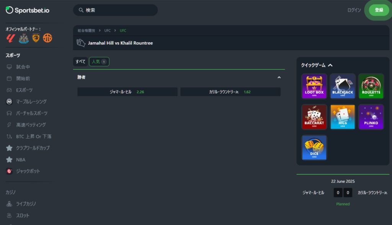Open 開始前 in the sports menu
The image size is (392, 225).
click(x=23, y=78)
